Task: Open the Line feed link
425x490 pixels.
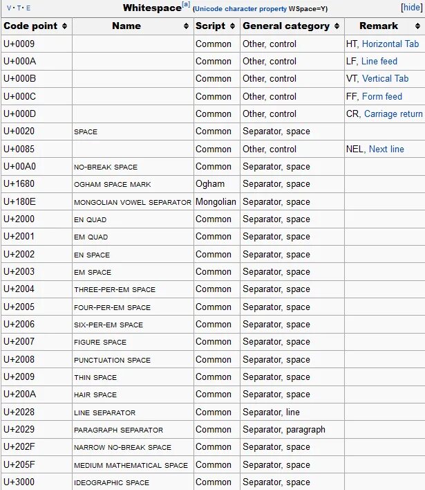Action: coord(379,61)
